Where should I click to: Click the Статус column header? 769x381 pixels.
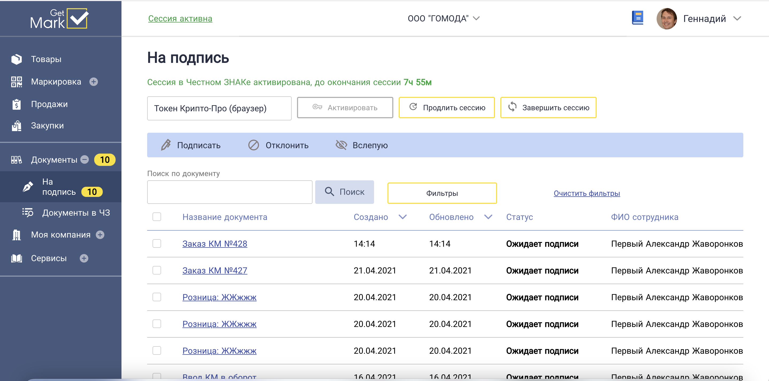(x=519, y=217)
